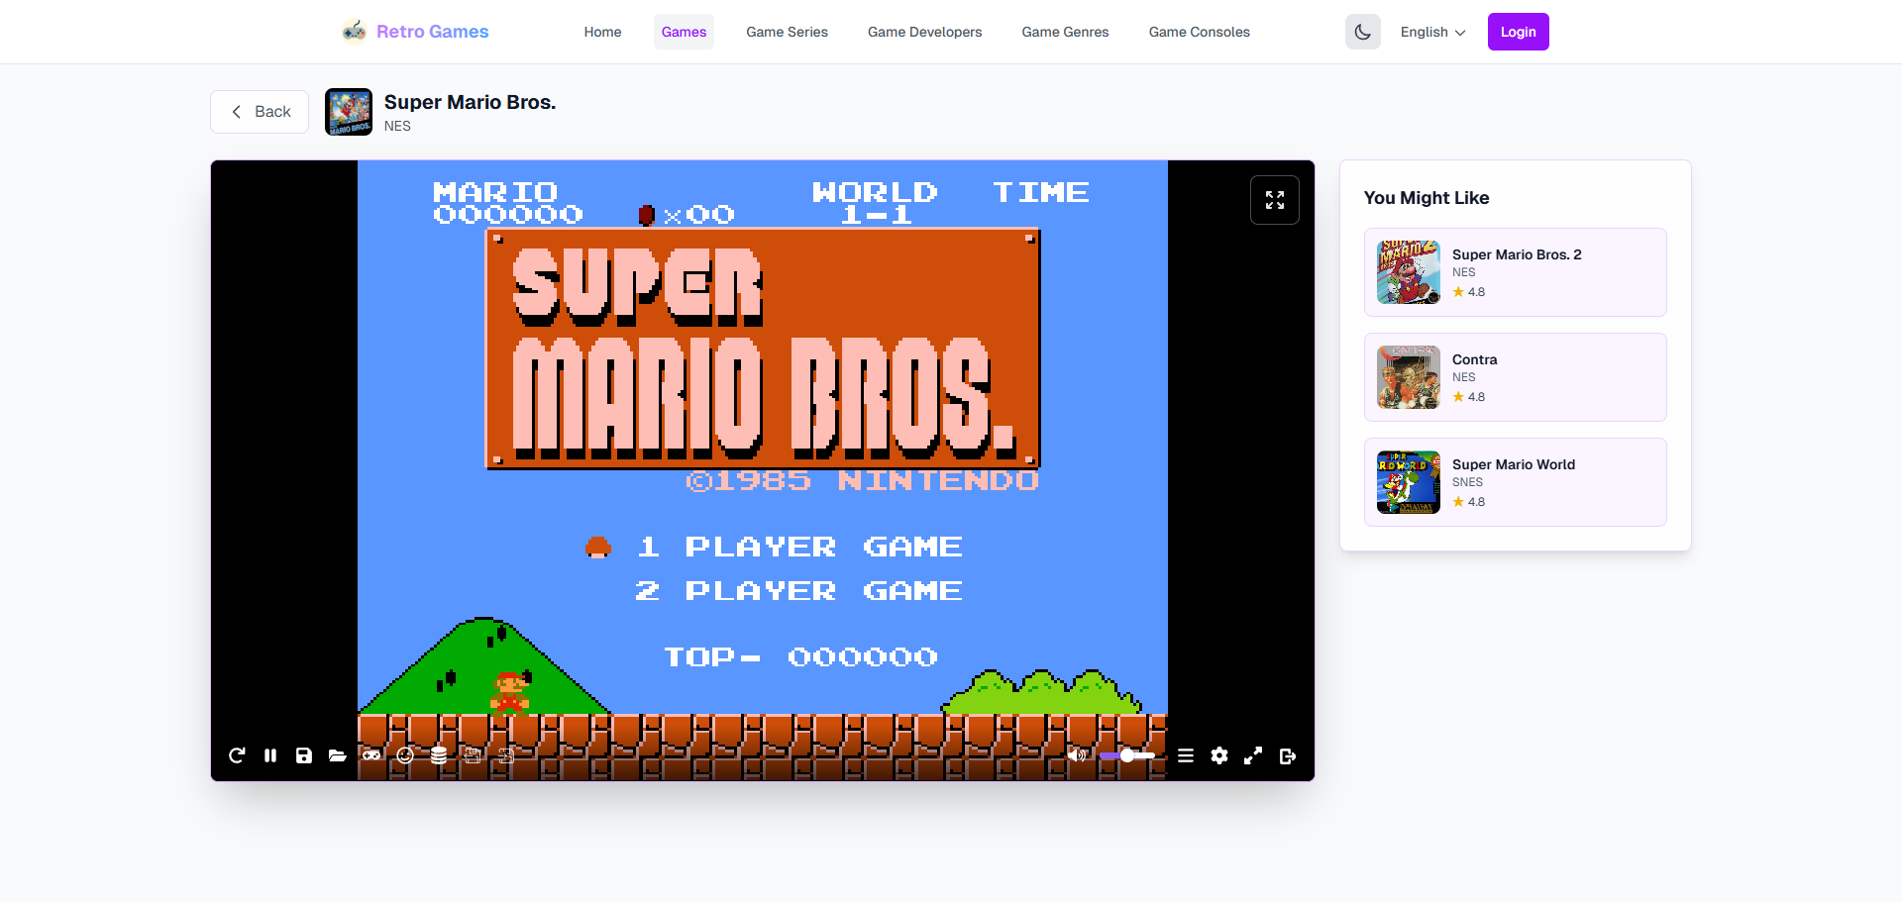Viewport: 1902px width, 902px height.
Task: Restart the Super Mario Bros. game
Action: pos(237,755)
